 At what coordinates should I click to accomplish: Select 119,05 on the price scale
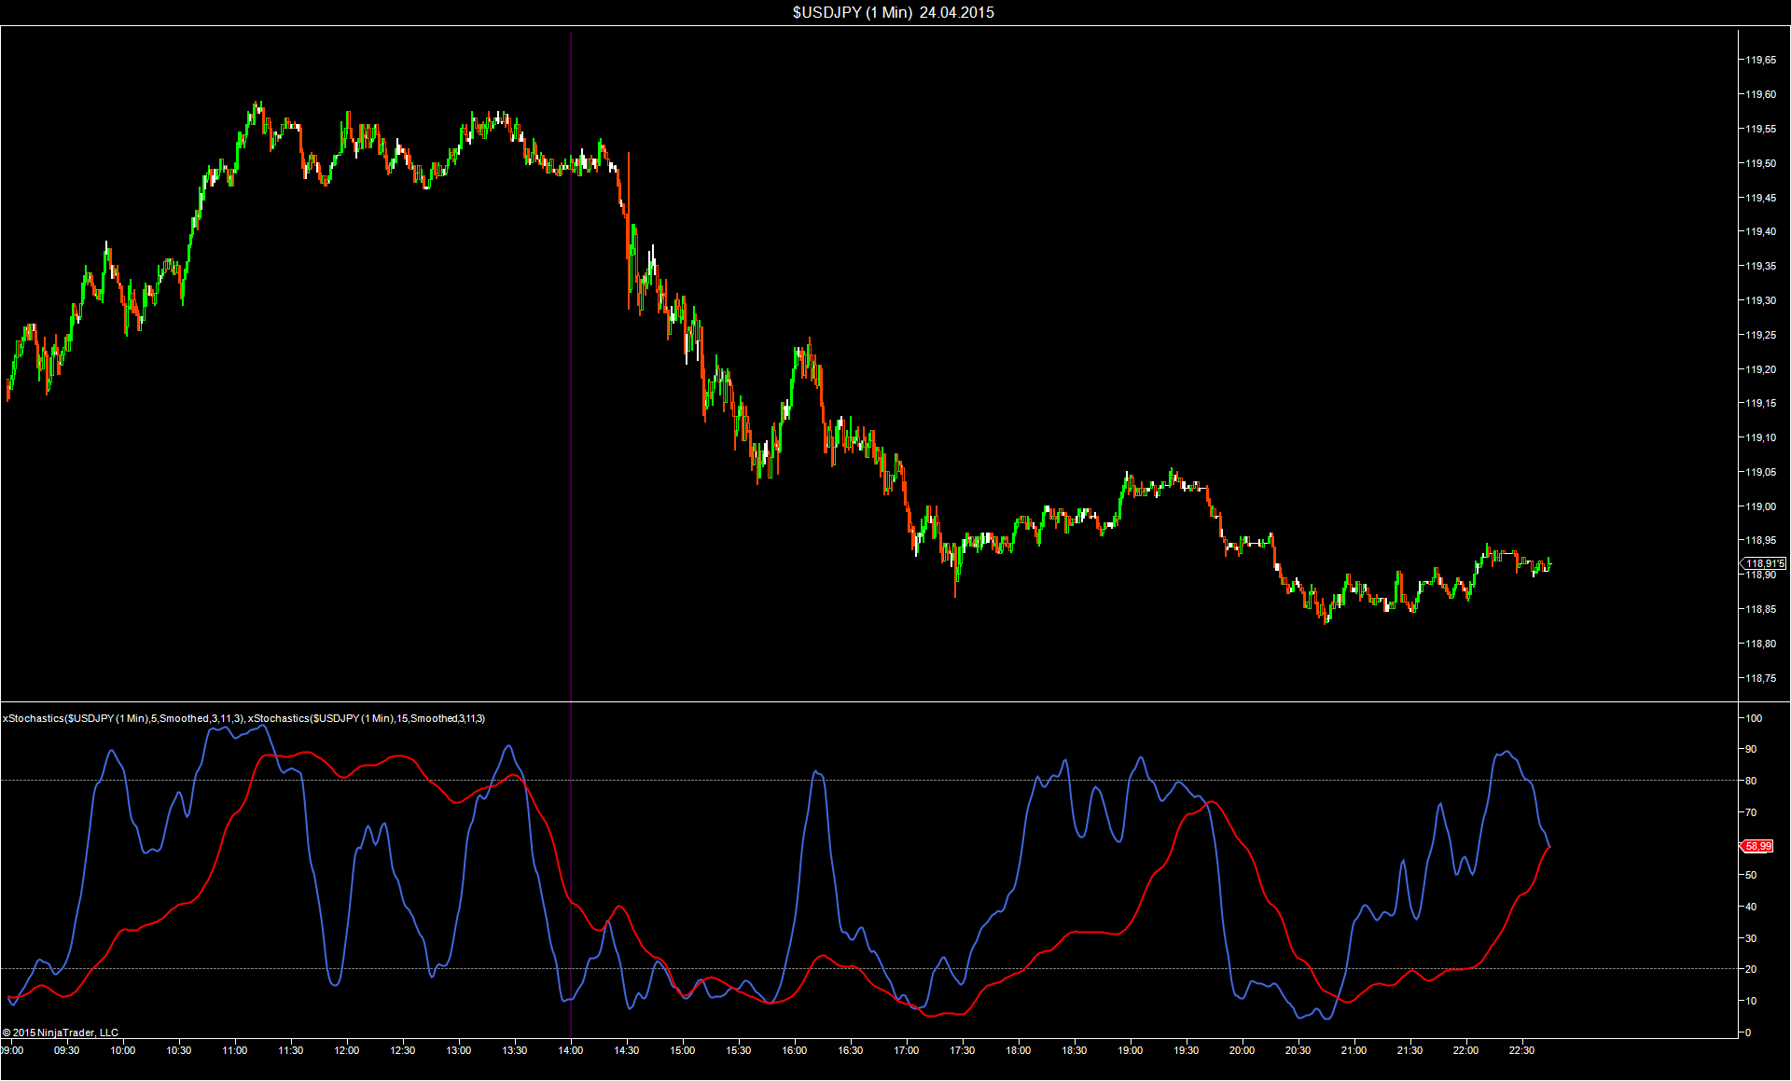pyautogui.click(x=1761, y=472)
